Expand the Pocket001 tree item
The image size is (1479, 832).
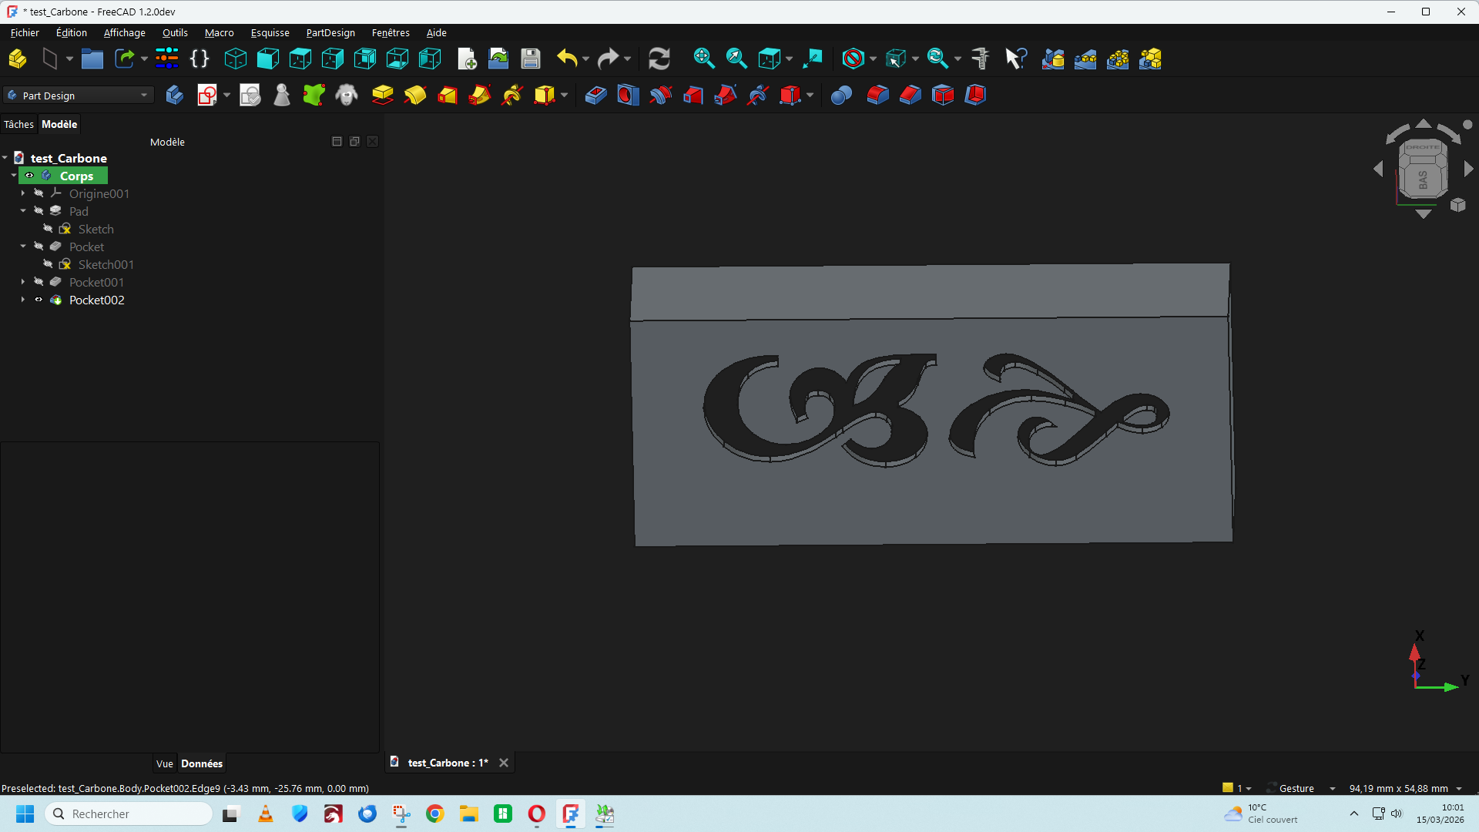[23, 282]
